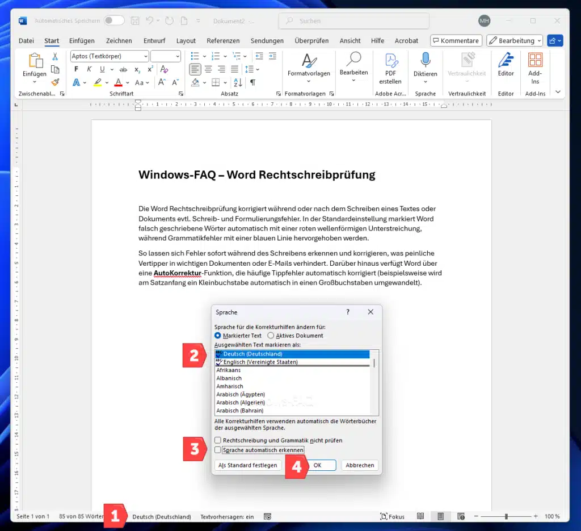Click the PDF erstellen icon

click(x=390, y=69)
